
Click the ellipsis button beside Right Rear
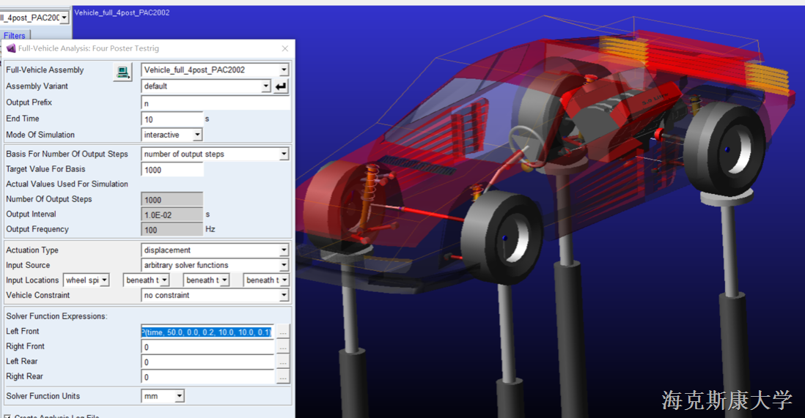click(x=283, y=378)
